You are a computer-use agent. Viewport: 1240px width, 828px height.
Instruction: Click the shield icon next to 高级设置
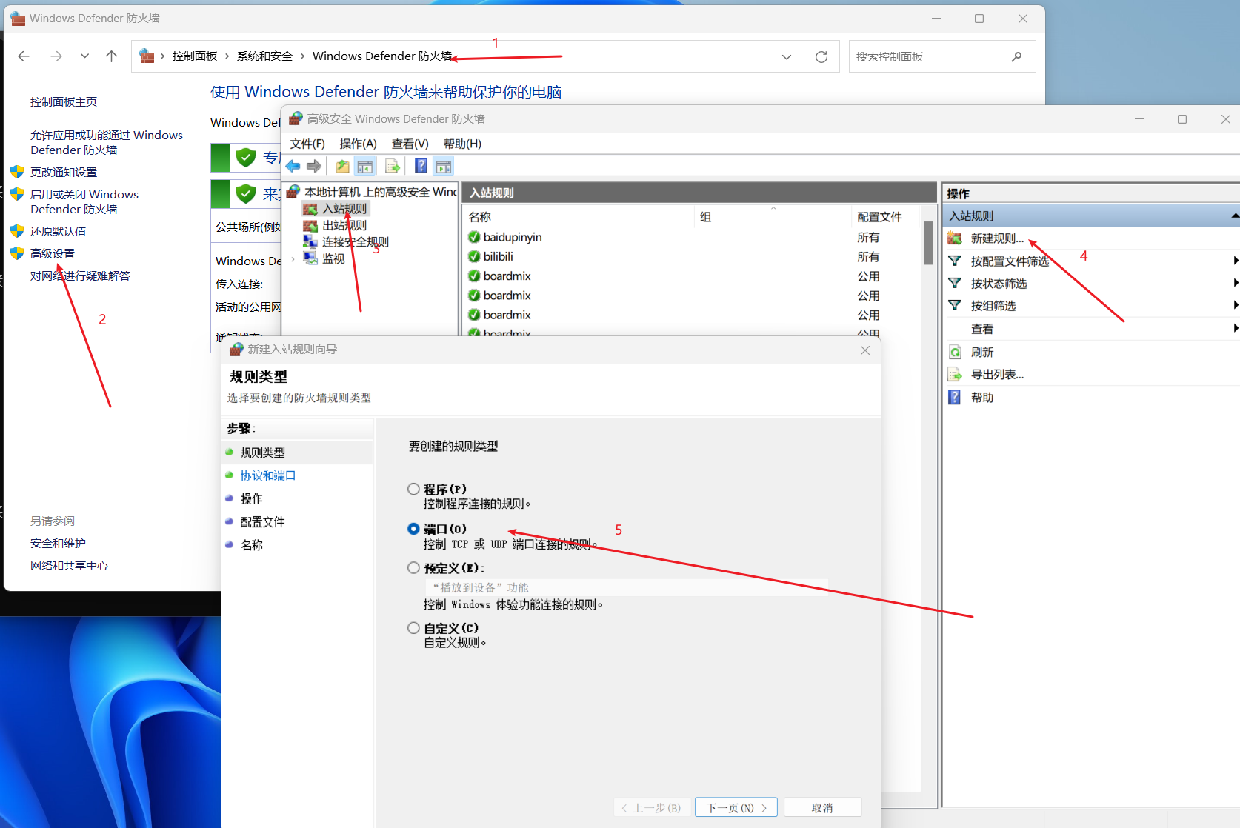(17, 253)
